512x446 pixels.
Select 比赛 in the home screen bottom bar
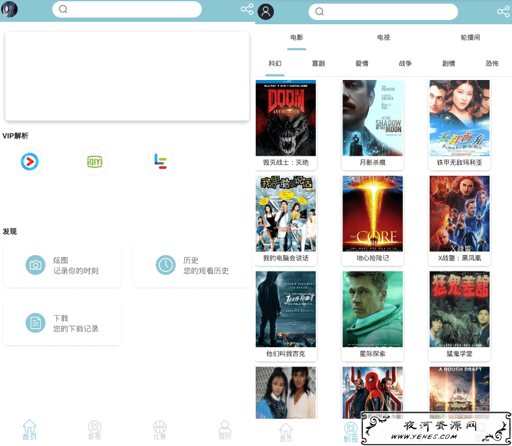click(160, 430)
